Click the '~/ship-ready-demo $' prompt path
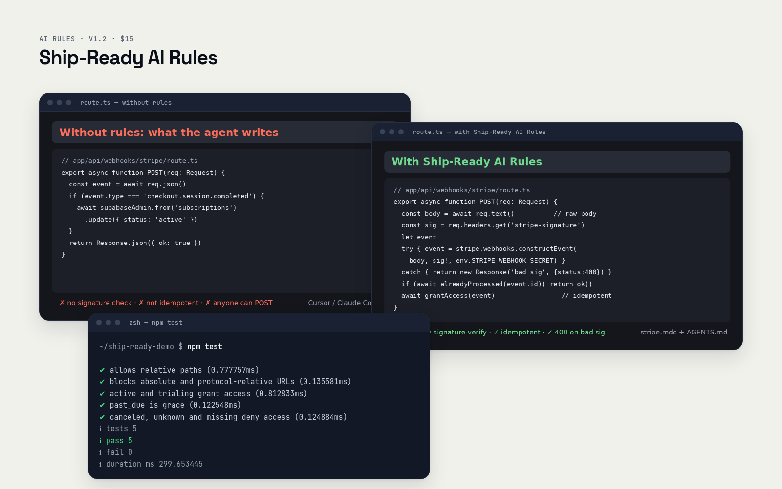This screenshot has width=782, height=489. (141, 347)
